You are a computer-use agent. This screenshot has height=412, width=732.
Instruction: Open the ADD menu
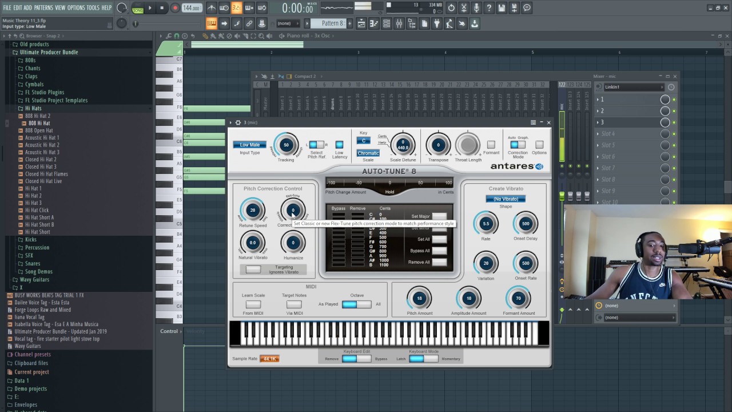[27, 8]
